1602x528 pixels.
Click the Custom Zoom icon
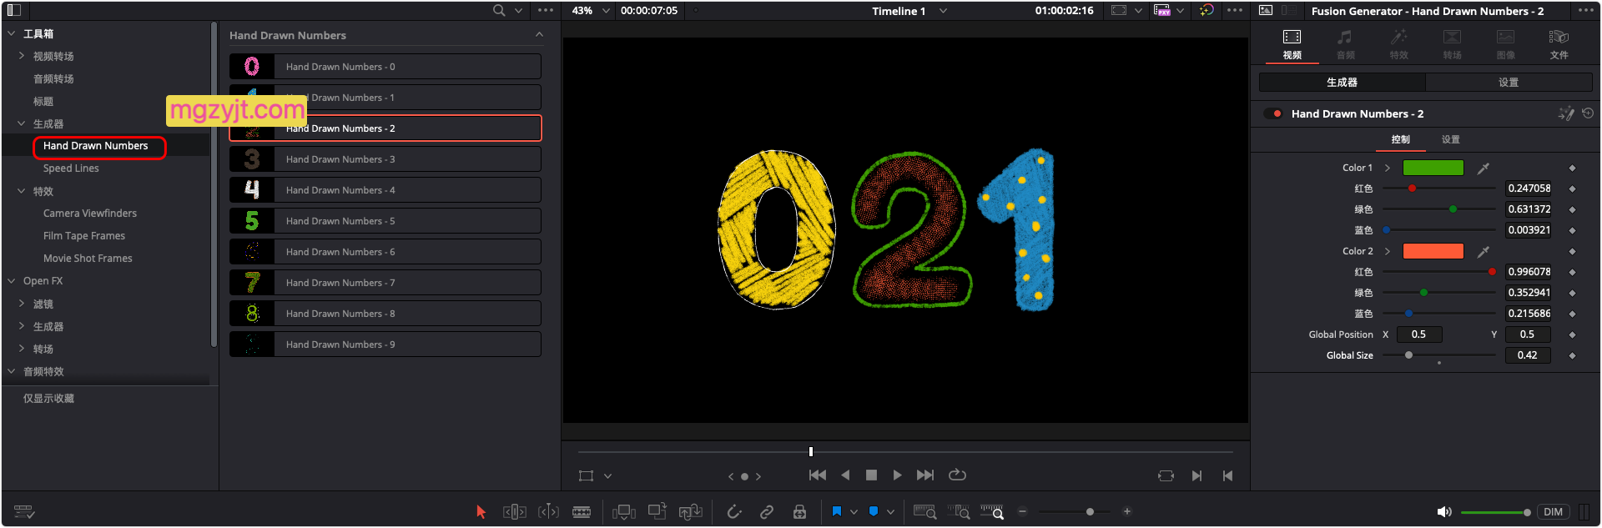point(992,511)
